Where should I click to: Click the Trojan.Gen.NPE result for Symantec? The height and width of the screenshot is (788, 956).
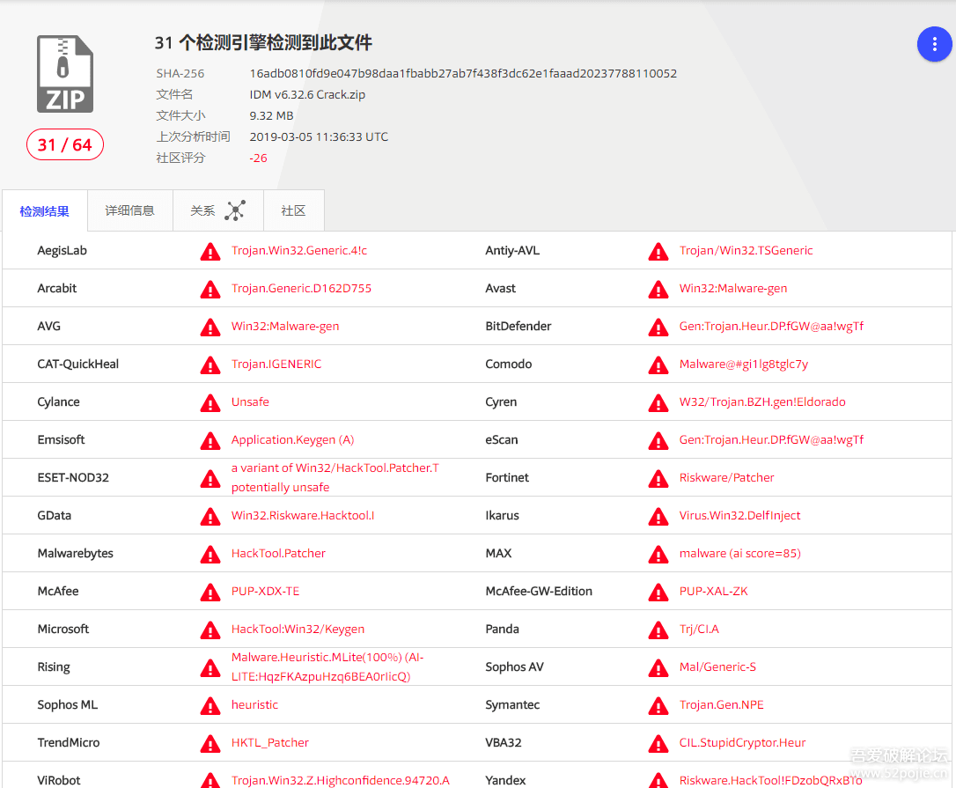[x=721, y=704]
